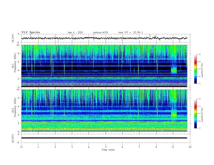Click the "8" kHz tick label on ch.1 spectrogram
This screenshot has width=214, height=165.
click(x=19, y=53)
